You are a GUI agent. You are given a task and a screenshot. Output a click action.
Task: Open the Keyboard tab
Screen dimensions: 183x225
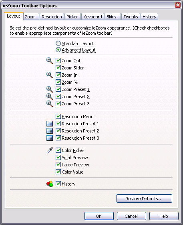point(93,17)
